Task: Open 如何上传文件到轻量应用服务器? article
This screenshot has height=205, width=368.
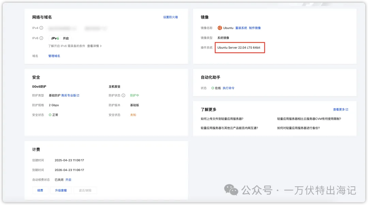Action: pyautogui.click(x=222, y=119)
